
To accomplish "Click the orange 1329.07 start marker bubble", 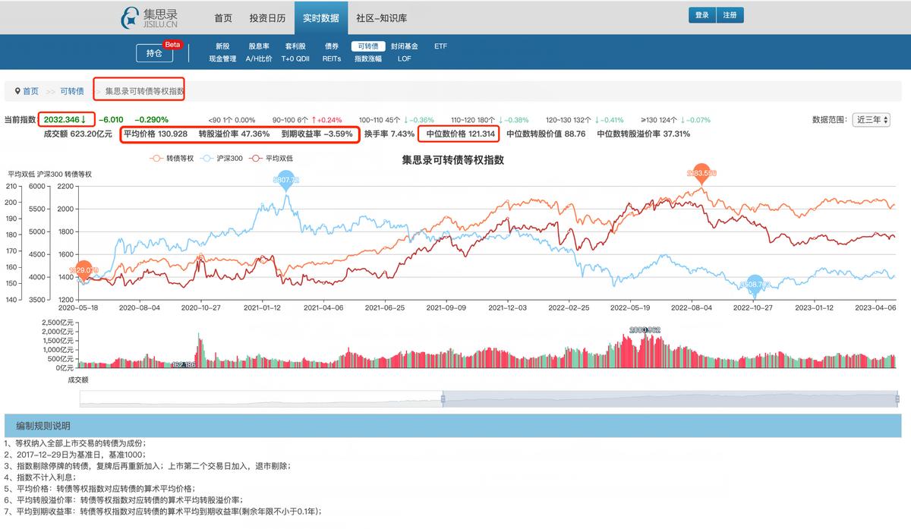I will 84,268.
